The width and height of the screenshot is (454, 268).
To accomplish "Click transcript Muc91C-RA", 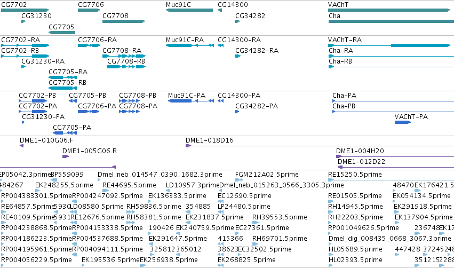I will tap(189, 45).
